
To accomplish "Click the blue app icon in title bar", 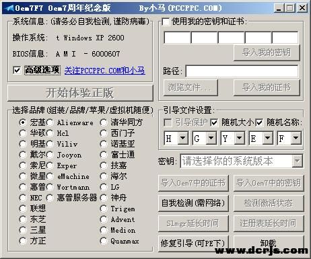I will pyautogui.click(x=9, y=8).
